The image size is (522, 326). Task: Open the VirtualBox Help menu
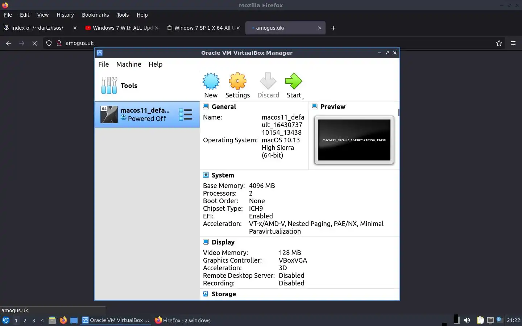[156, 64]
